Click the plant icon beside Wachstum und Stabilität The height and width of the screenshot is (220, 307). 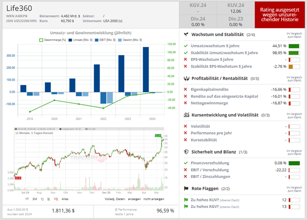coord(186,34)
